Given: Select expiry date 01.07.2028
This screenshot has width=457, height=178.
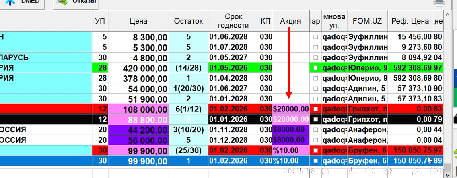Looking at the screenshot, I should click(234, 47).
